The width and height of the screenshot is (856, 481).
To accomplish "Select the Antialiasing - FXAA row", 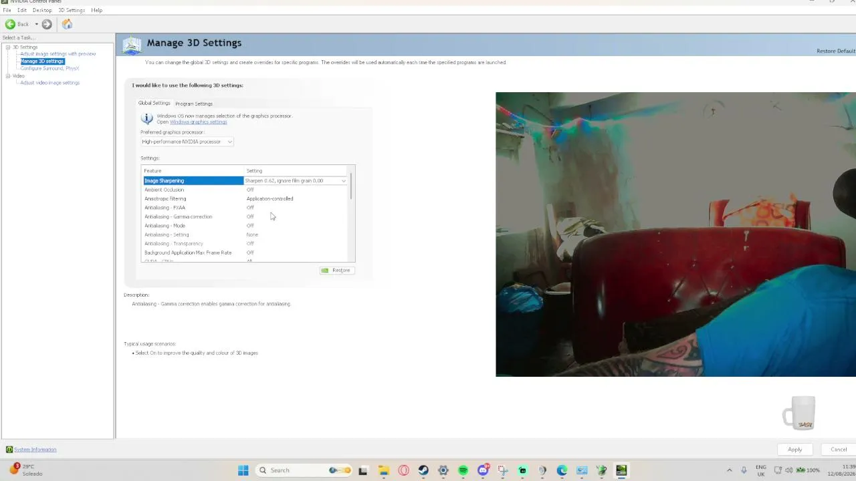I will pos(245,208).
